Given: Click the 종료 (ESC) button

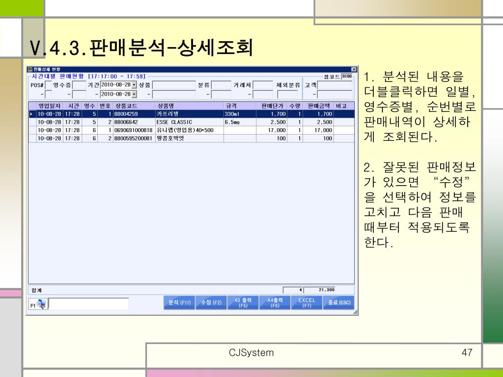Looking at the screenshot, I should tap(339, 302).
